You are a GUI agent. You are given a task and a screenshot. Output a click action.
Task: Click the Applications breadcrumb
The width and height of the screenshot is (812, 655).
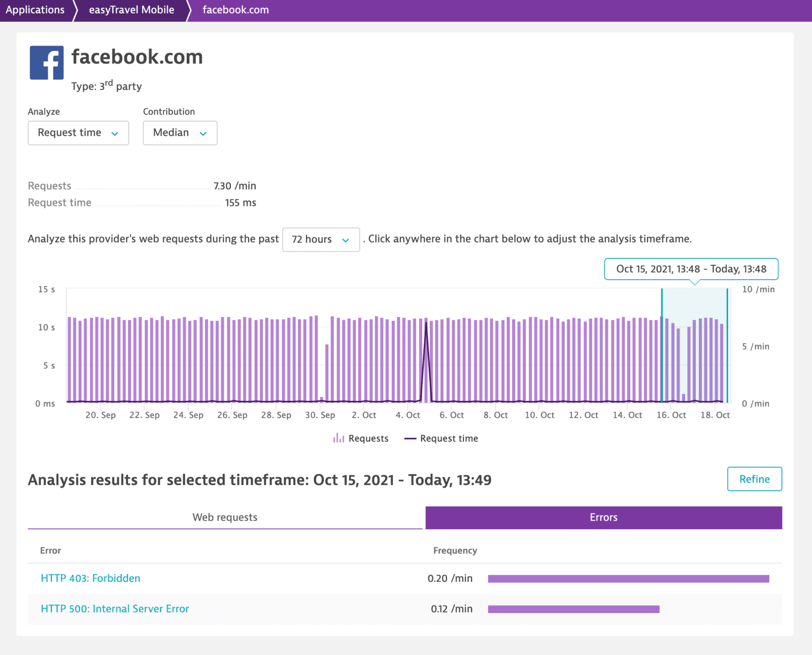point(35,9)
